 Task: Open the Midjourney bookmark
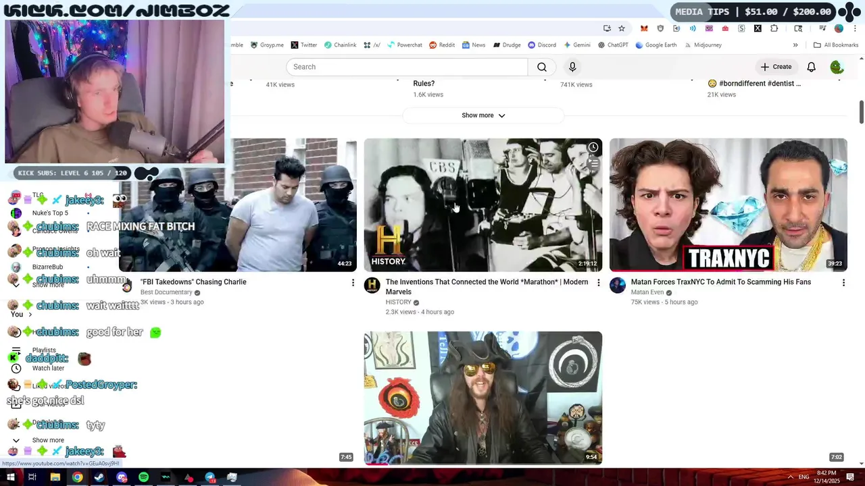702,45
